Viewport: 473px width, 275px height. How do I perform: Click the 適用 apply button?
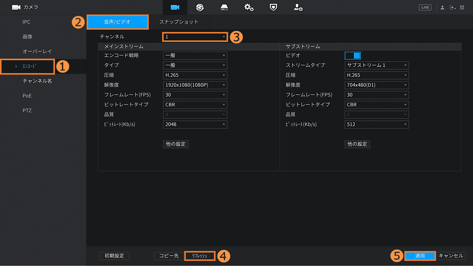pos(420,256)
